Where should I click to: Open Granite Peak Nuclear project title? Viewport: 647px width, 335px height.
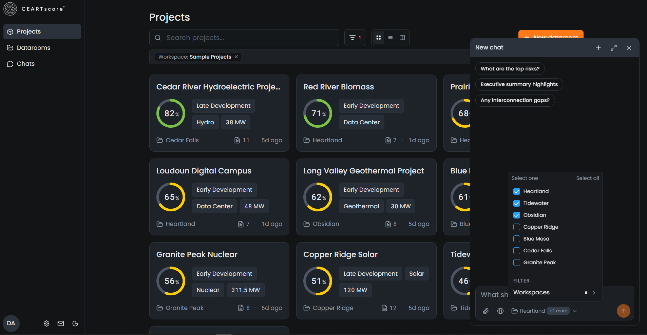coord(197,255)
